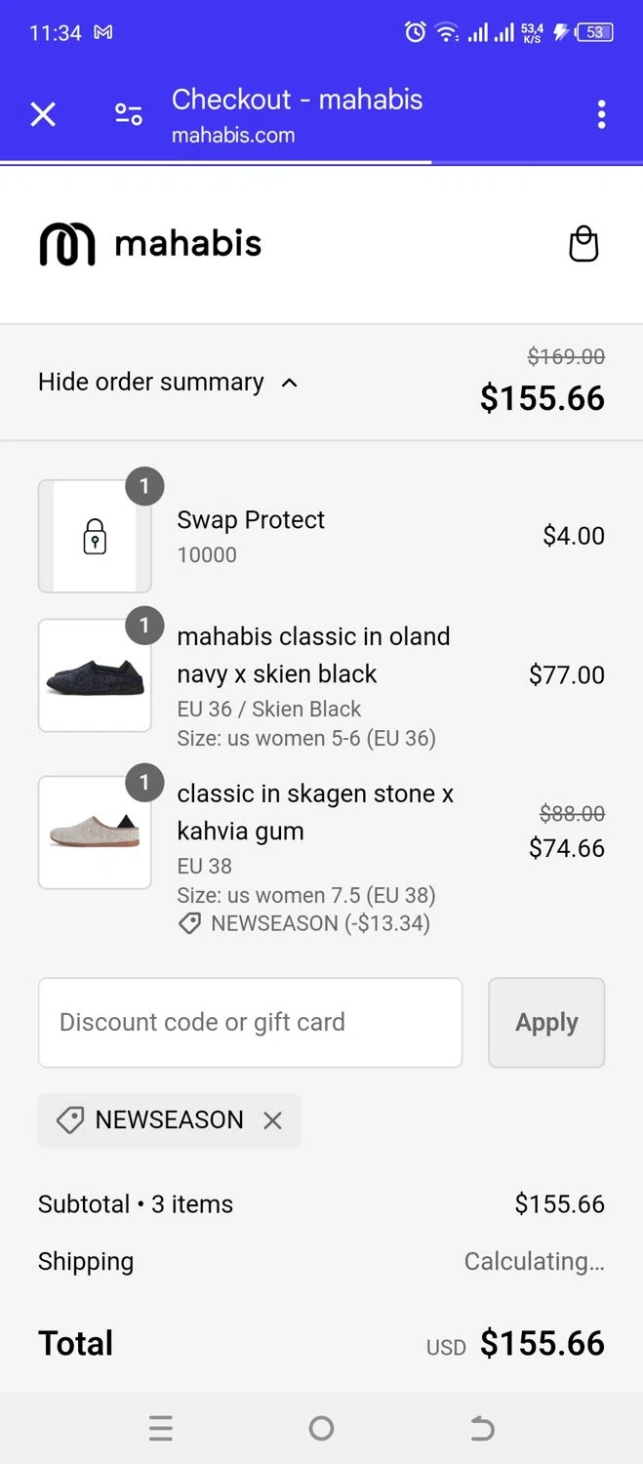This screenshot has width=643, height=1464.
Task: Click the mahabis logo
Action: pyautogui.click(x=150, y=244)
